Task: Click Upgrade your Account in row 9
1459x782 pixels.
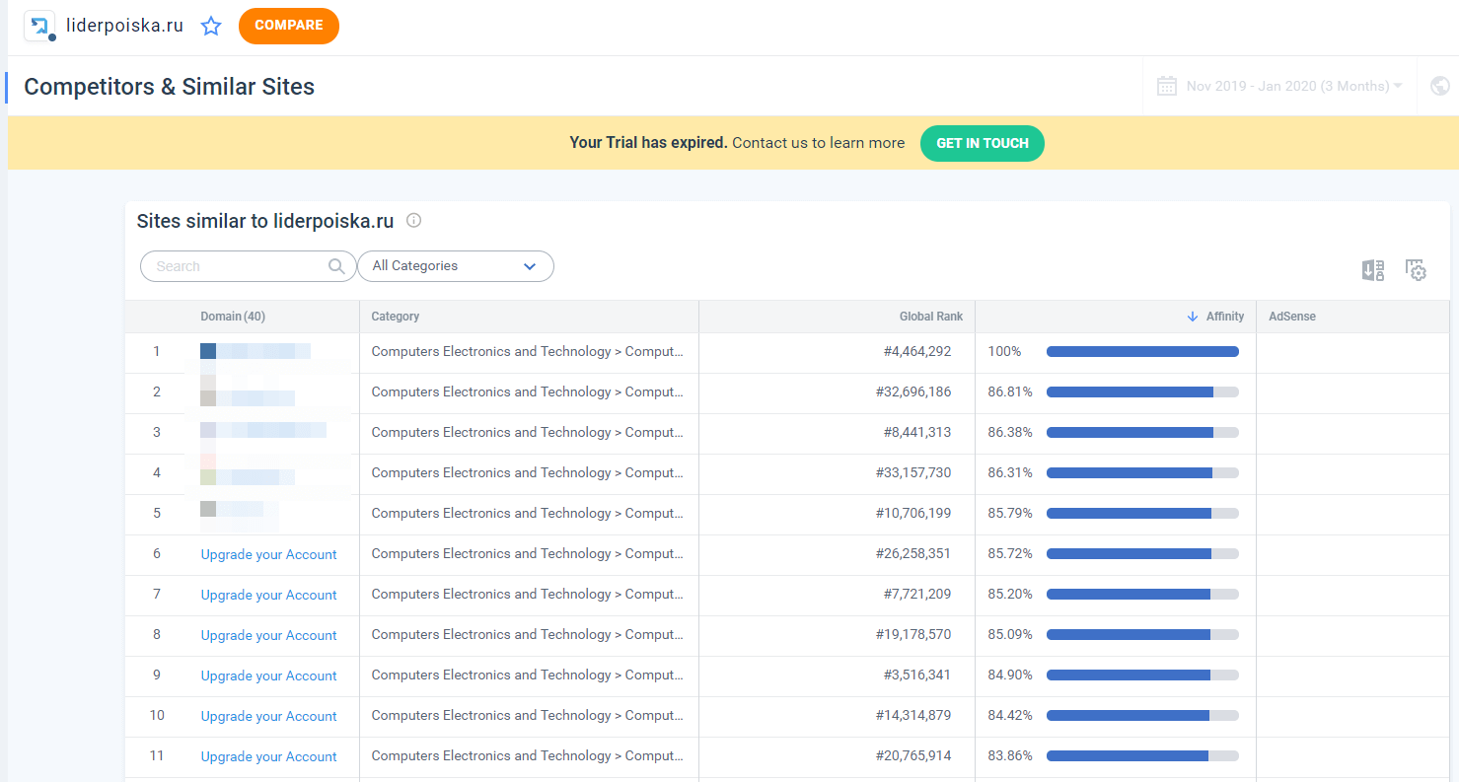Action: point(269,675)
